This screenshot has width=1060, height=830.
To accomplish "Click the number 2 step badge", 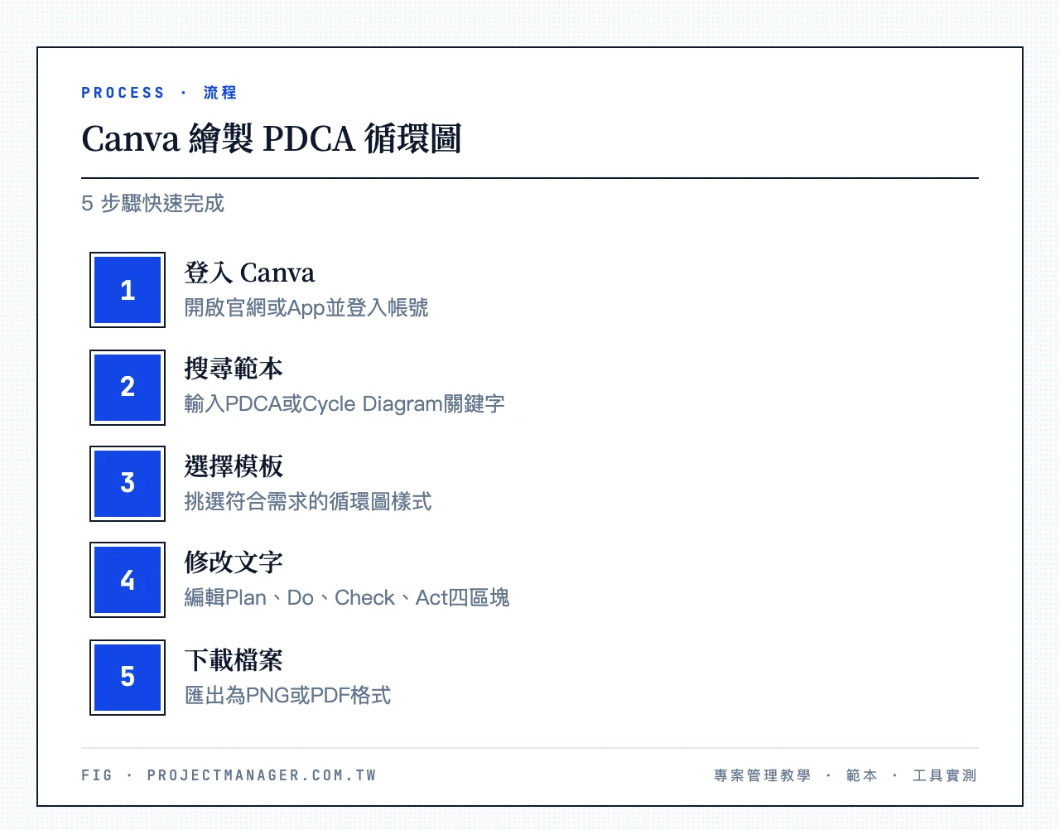I will pos(128,387).
